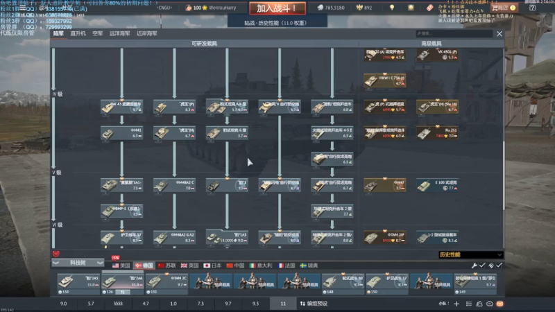The height and width of the screenshot is (312, 555).
Task: Click the squad plus invite icon
Action: point(456,304)
